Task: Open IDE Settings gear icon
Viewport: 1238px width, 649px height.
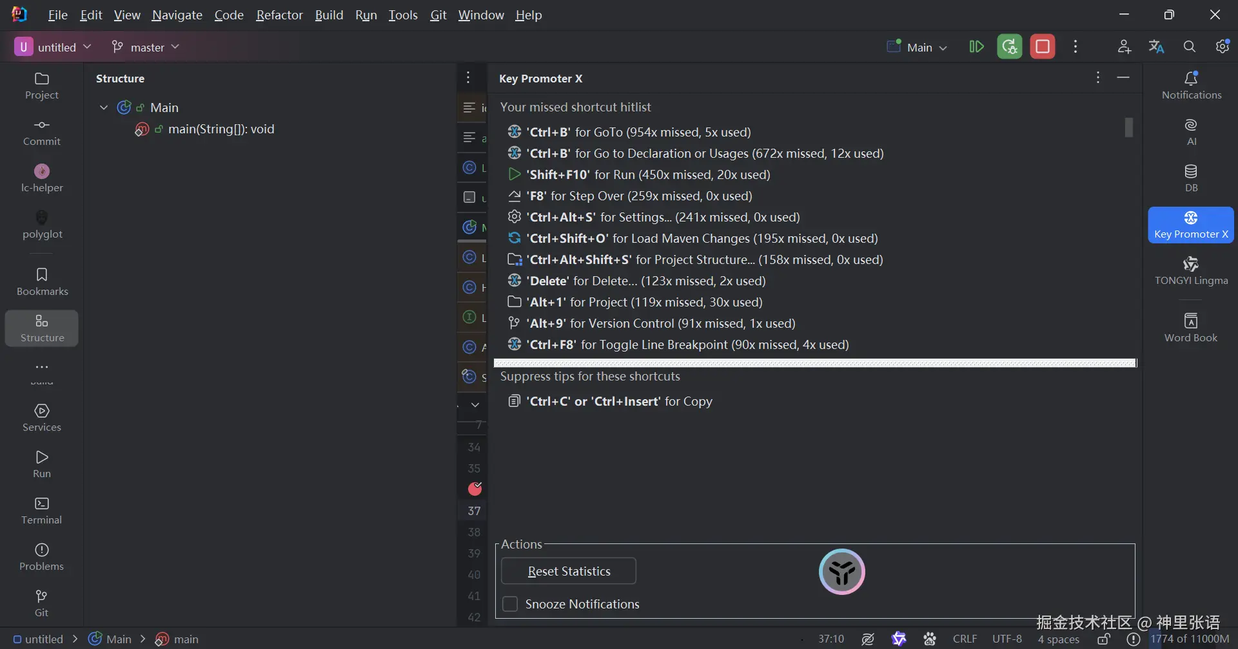Action: tap(1223, 47)
